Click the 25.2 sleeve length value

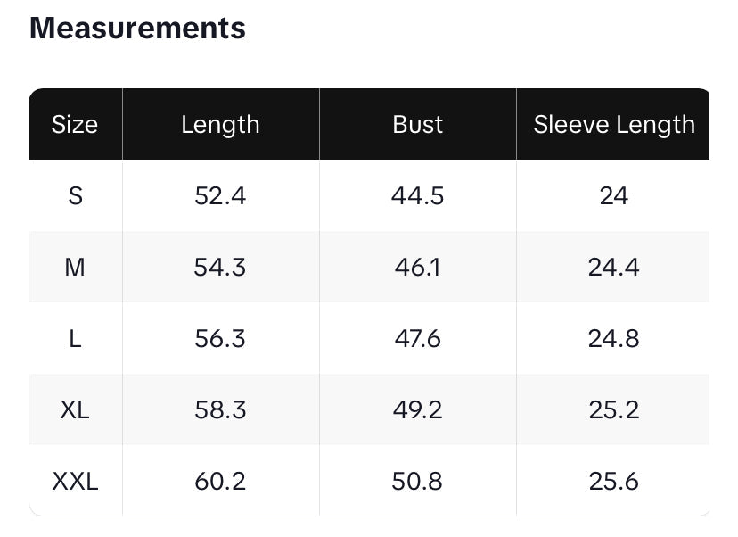tap(614, 409)
